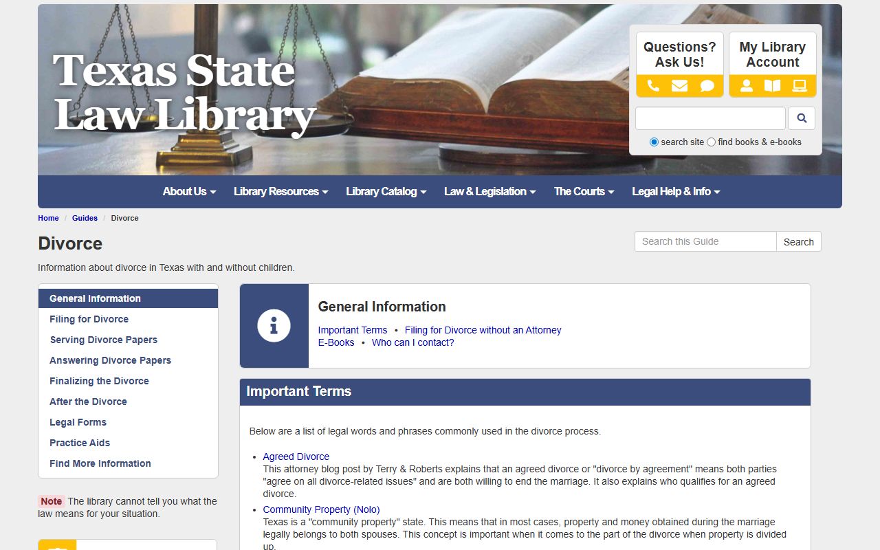Click the Important Terms section header
The image size is (880, 550).
point(525,392)
